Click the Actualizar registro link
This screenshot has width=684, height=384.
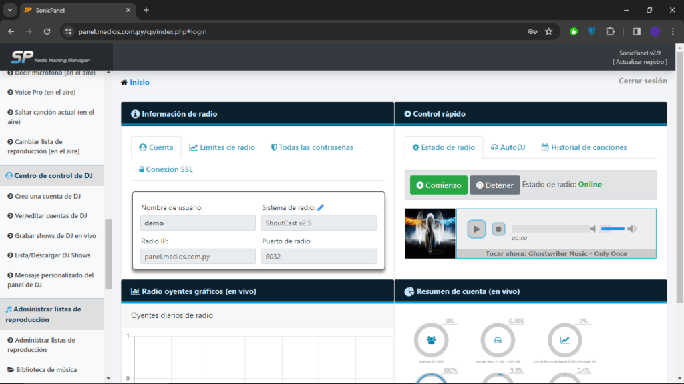click(x=640, y=62)
